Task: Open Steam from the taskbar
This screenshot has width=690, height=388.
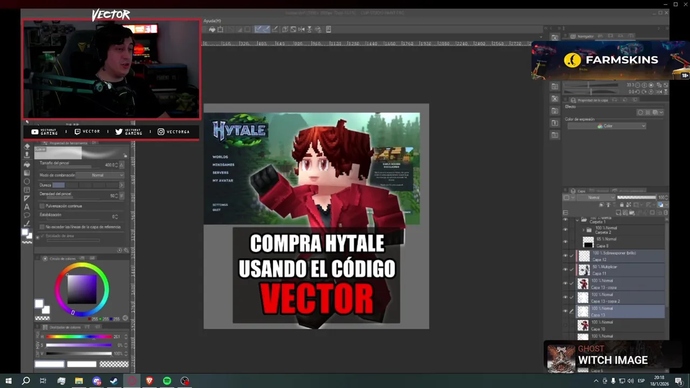Action: 114,381
